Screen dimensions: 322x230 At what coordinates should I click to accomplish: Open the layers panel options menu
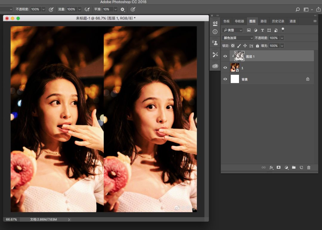(x=315, y=21)
